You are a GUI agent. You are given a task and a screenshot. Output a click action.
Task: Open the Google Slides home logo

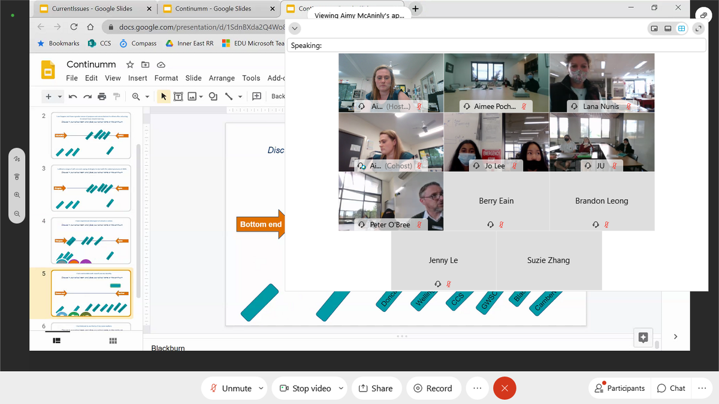click(48, 70)
